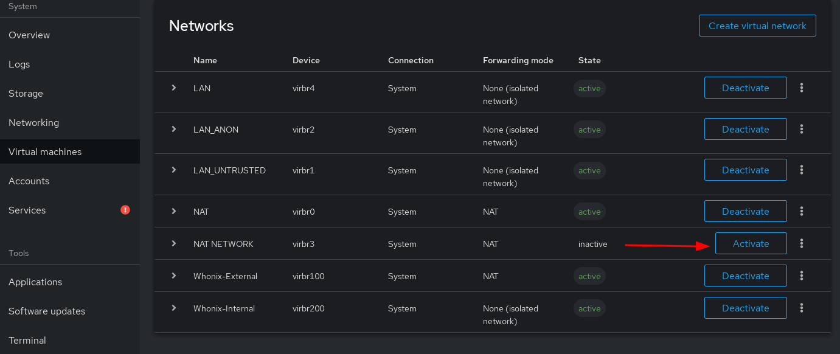Expand the LAN network row
840x354 pixels.
(174, 88)
